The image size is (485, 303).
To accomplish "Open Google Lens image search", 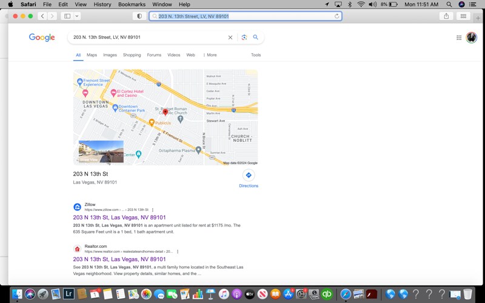I will pyautogui.click(x=244, y=38).
